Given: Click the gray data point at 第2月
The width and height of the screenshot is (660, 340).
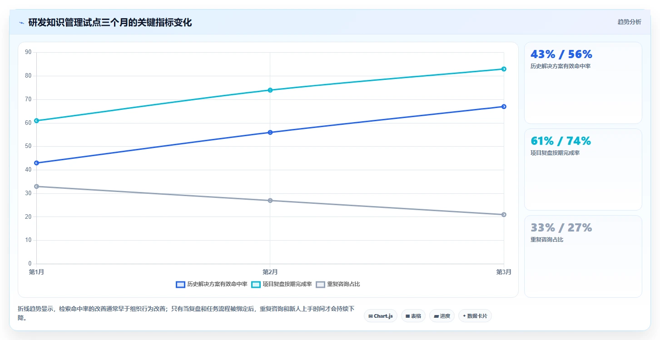Looking at the screenshot, I should 270,201.
